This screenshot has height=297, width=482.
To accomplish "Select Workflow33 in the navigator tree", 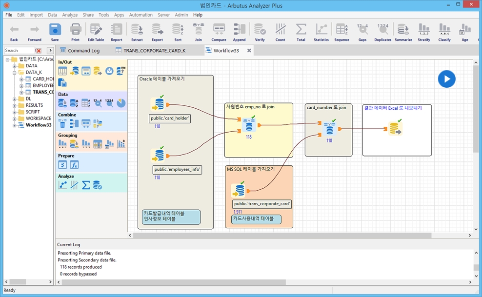I will pos(39,125).
